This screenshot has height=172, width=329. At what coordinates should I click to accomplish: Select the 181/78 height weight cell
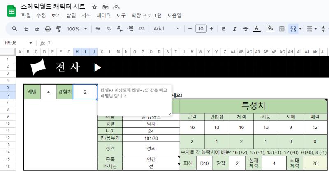(x=151, y=138)
